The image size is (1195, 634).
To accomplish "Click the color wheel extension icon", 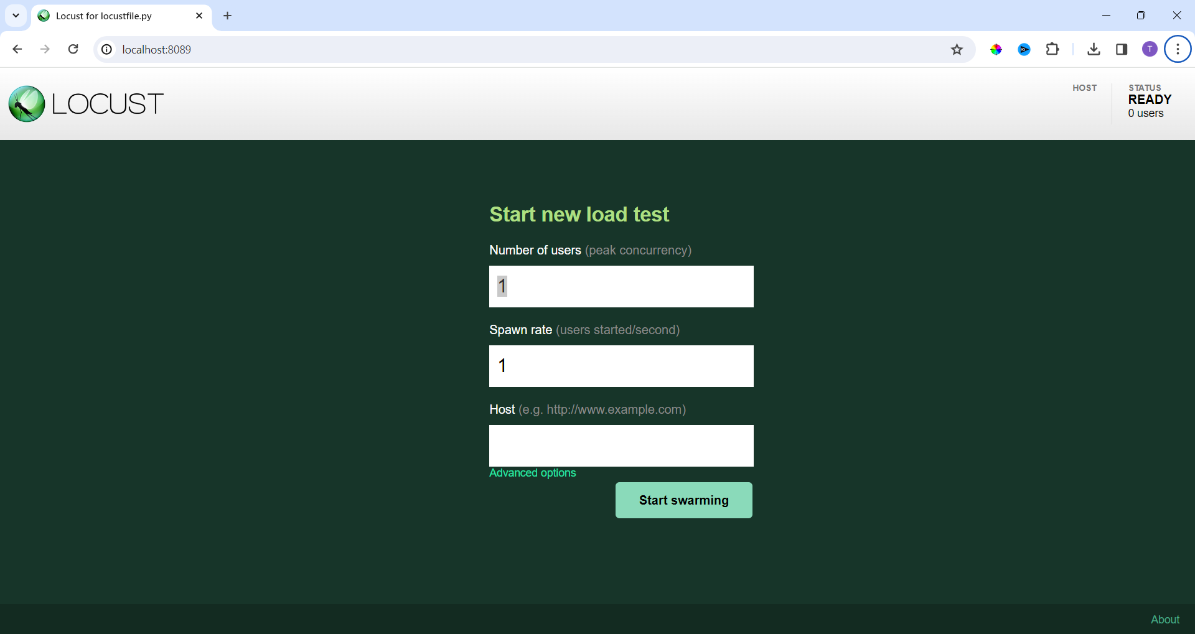I will [x=996, y=49].
